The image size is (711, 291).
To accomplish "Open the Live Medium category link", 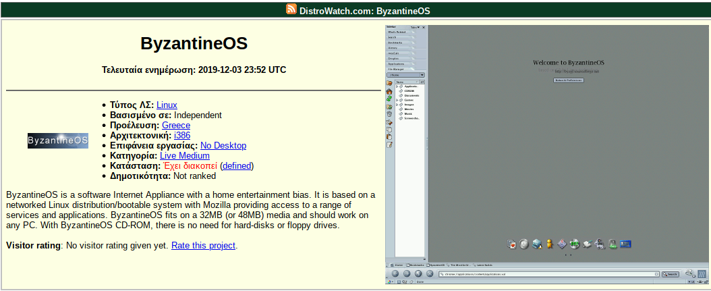I will point(185,156).
